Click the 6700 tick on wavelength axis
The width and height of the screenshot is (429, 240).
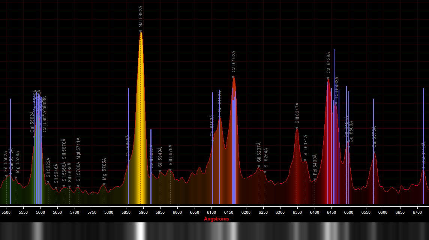417,212
